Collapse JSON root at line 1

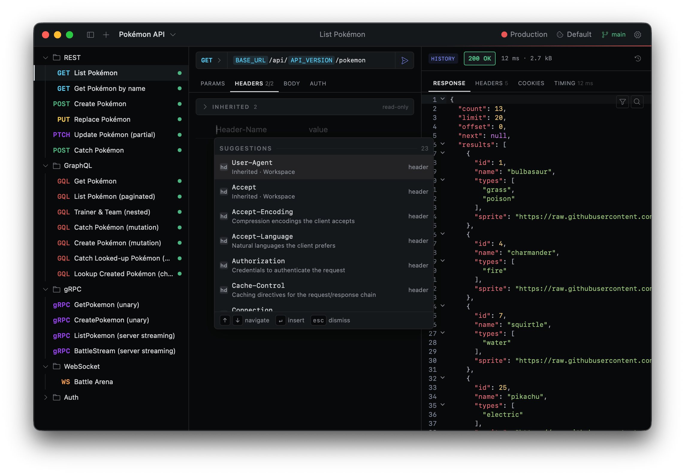(443, 99)
